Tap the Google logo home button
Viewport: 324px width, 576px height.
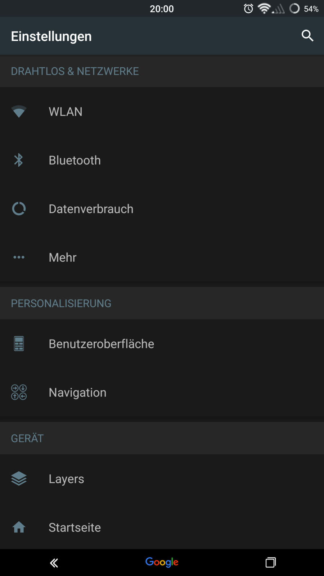162,562
